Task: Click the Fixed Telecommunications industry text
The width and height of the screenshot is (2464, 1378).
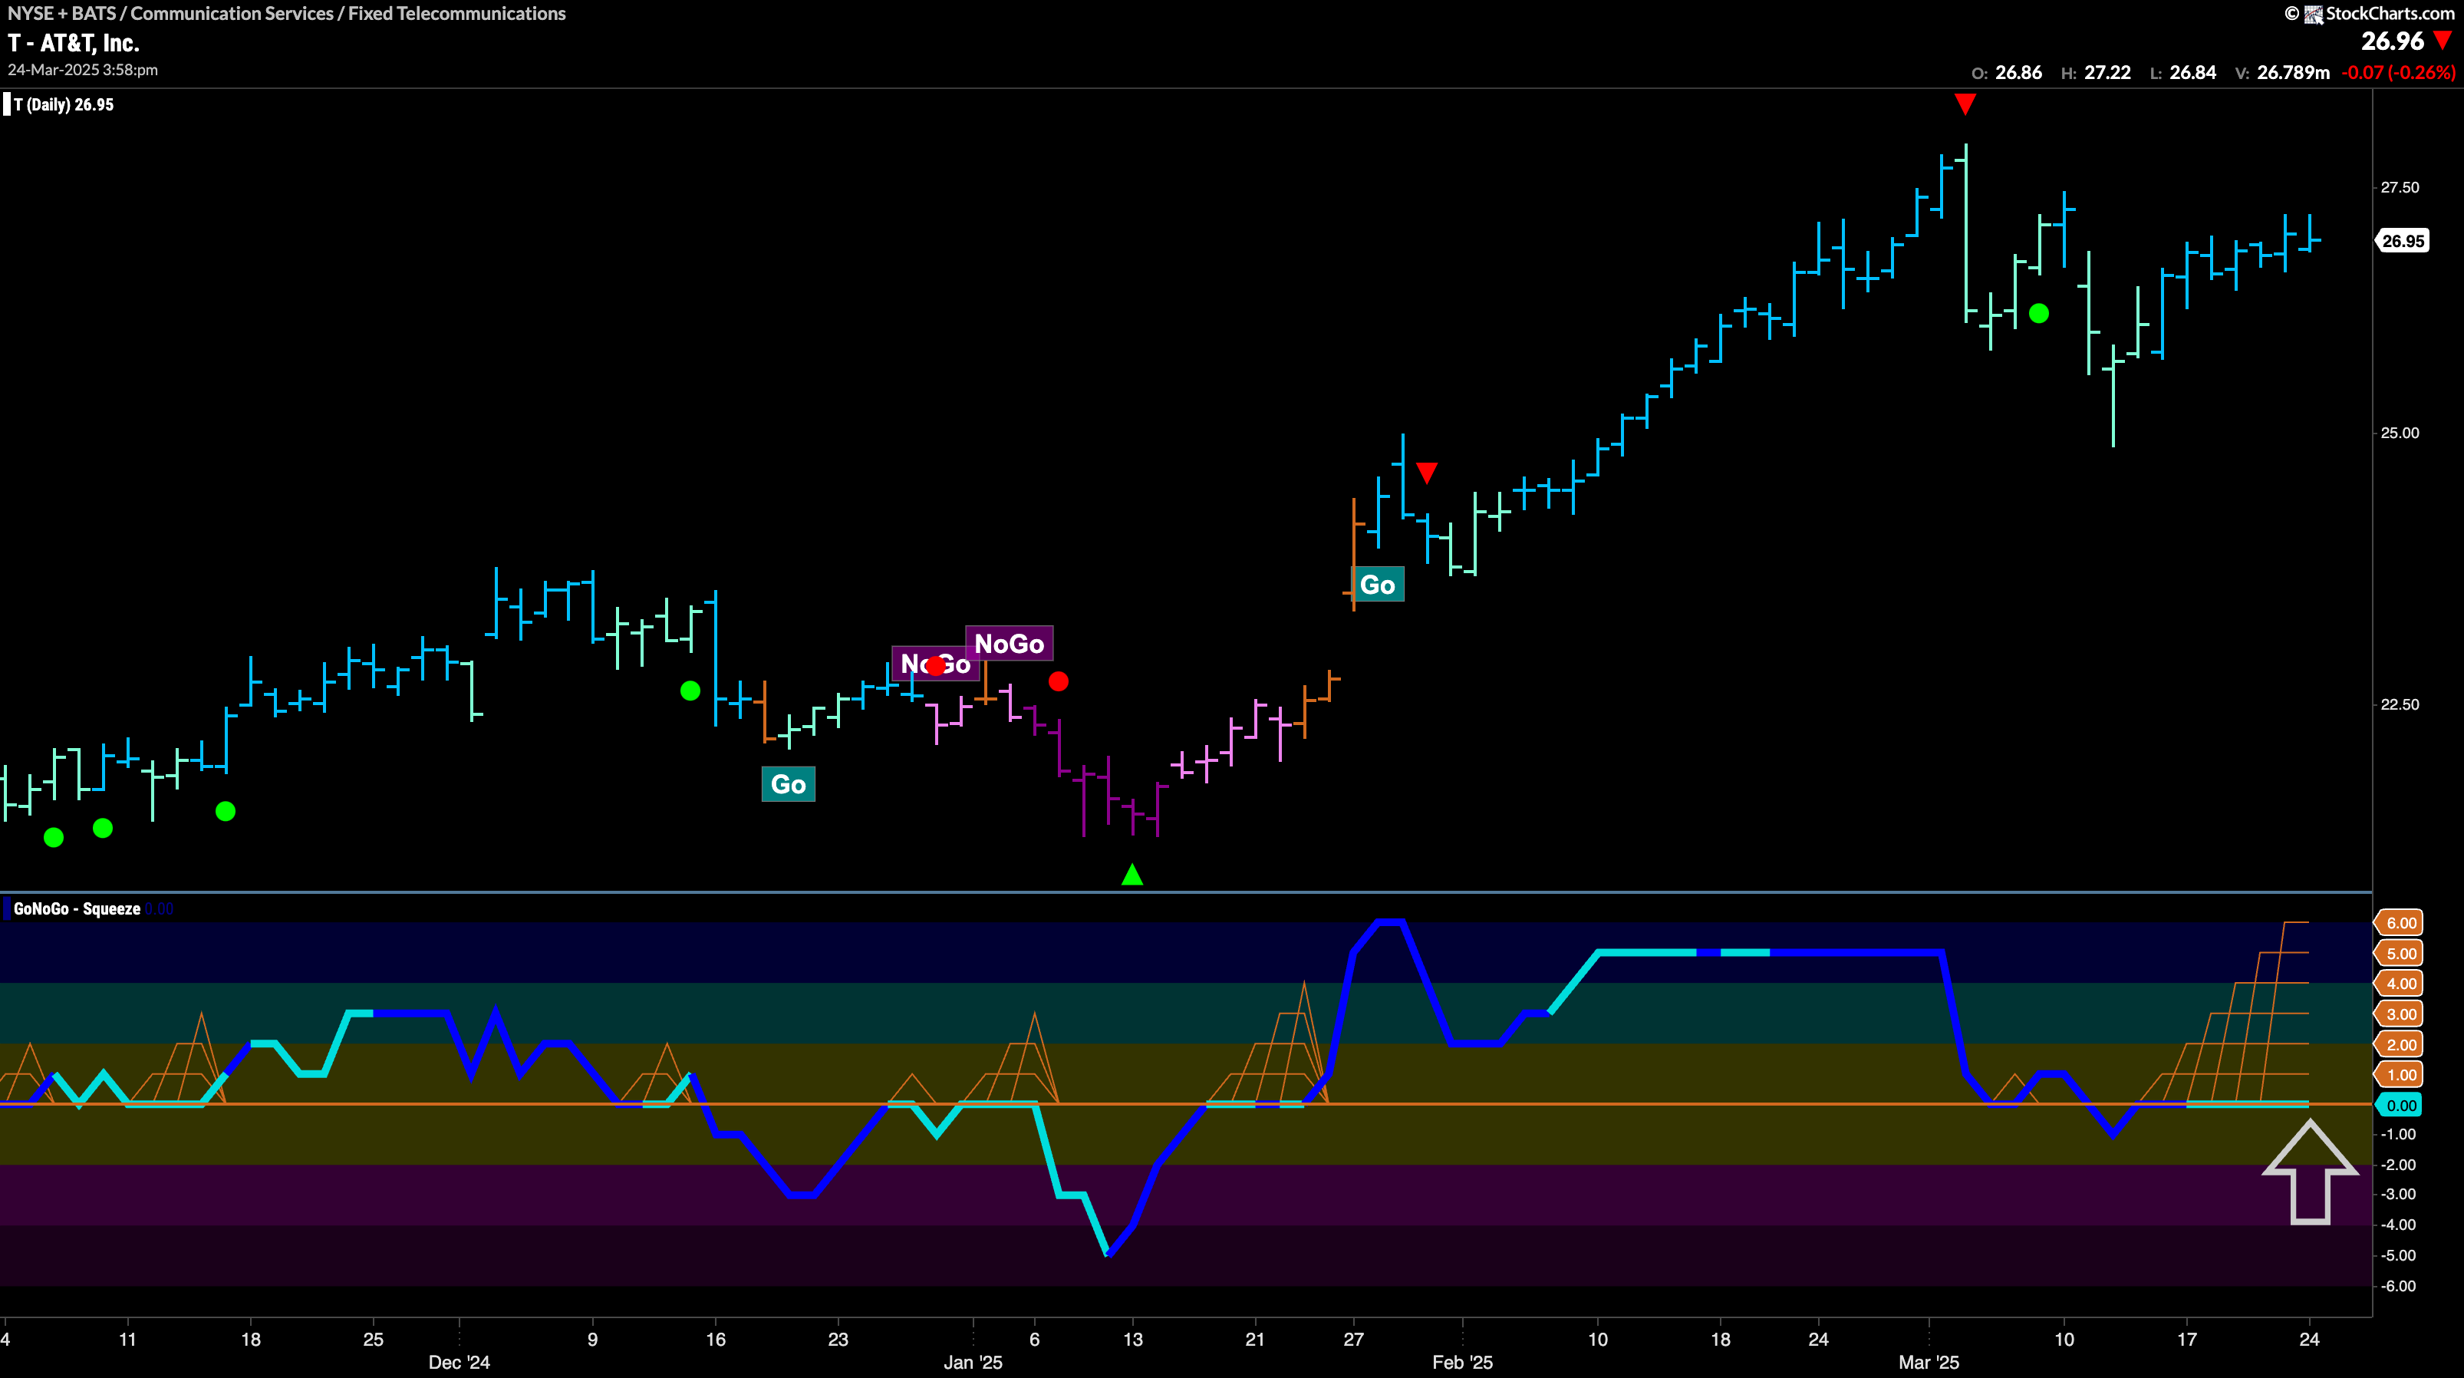Action: (456, 13)
